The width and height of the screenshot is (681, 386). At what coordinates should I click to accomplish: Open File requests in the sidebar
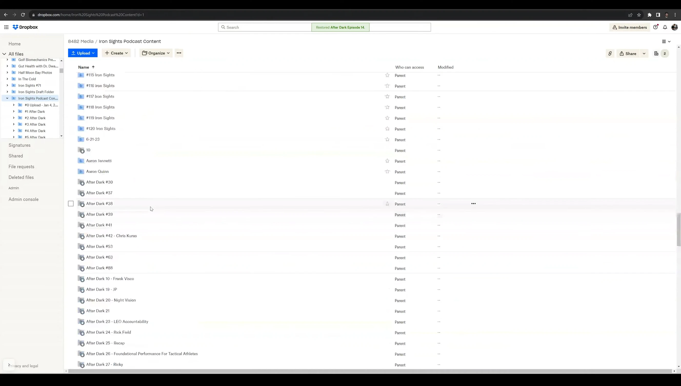click(21, 167)
